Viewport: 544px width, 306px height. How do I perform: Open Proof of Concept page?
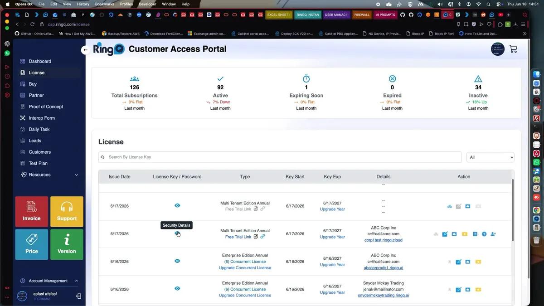(46, 107)
